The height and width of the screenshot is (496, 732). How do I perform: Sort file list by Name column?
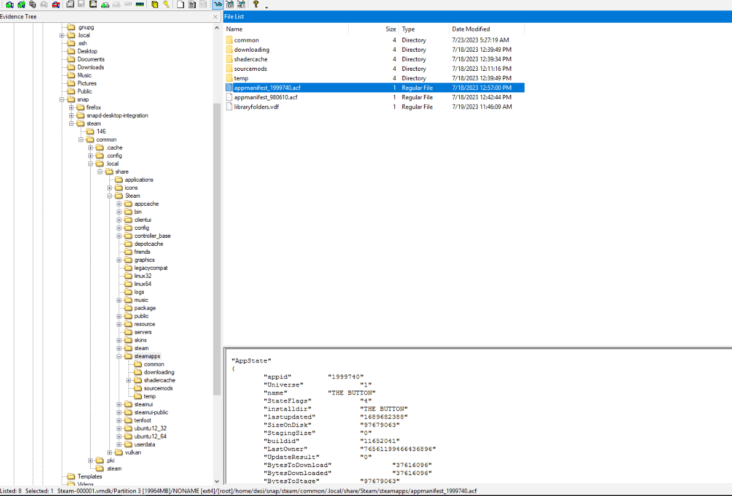[x=286, y=29]
